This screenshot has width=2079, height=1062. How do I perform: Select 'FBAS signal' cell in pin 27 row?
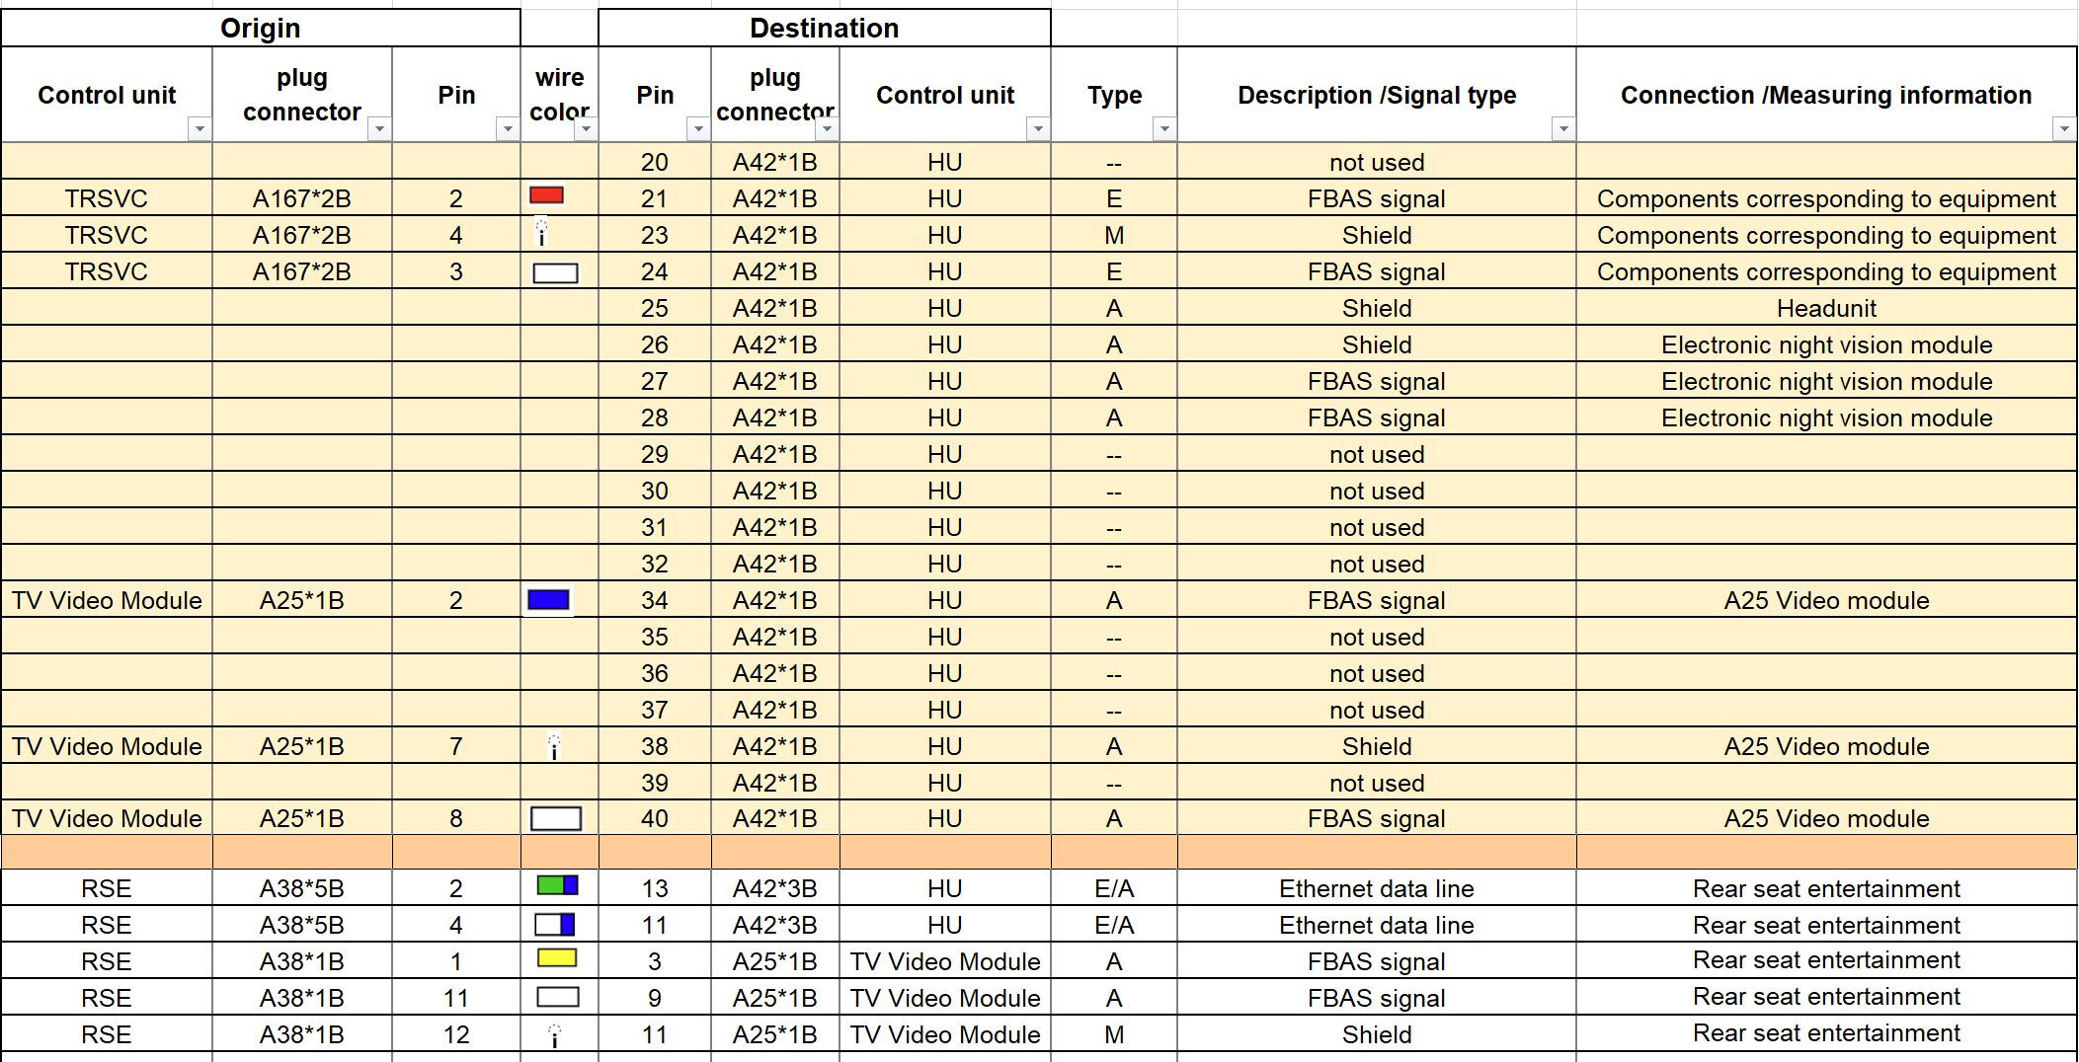1377,381
